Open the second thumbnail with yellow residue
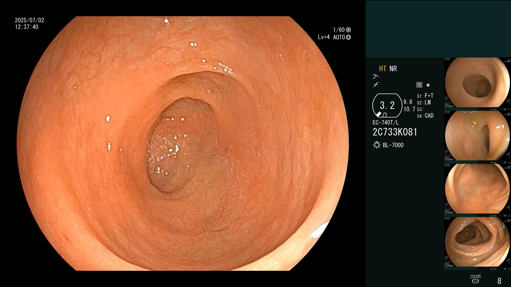 tap(477, 136)
